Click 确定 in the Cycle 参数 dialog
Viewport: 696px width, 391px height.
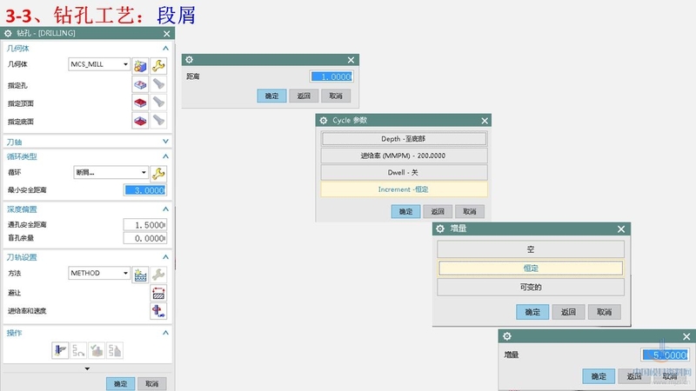pos(405,211)
